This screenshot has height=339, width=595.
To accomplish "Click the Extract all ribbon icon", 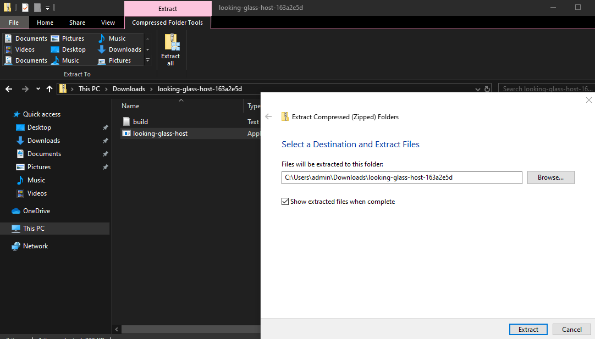I will pyautogui.click(x=170, y=50).
